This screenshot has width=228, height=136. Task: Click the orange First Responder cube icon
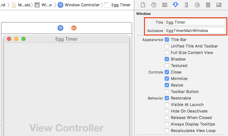pos(74,28)
